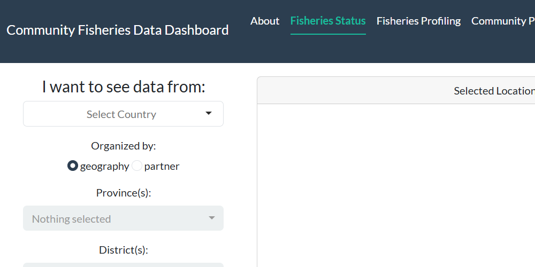The height and width of the screenshot is (267, 535).
Task: Open the partially visible Community tab
Action: pyautogui.click(x=503, y=21)
